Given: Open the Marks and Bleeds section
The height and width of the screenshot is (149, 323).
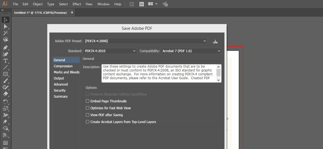Looking at the screenshot, I should 66,72.
